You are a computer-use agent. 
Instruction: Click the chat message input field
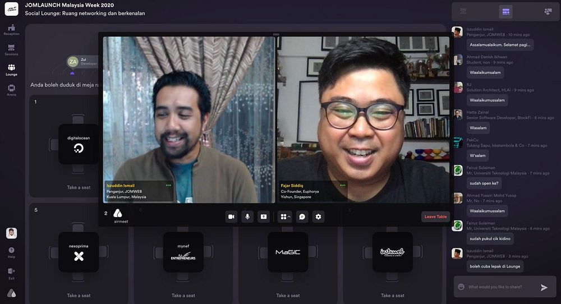tap(501, 287)
